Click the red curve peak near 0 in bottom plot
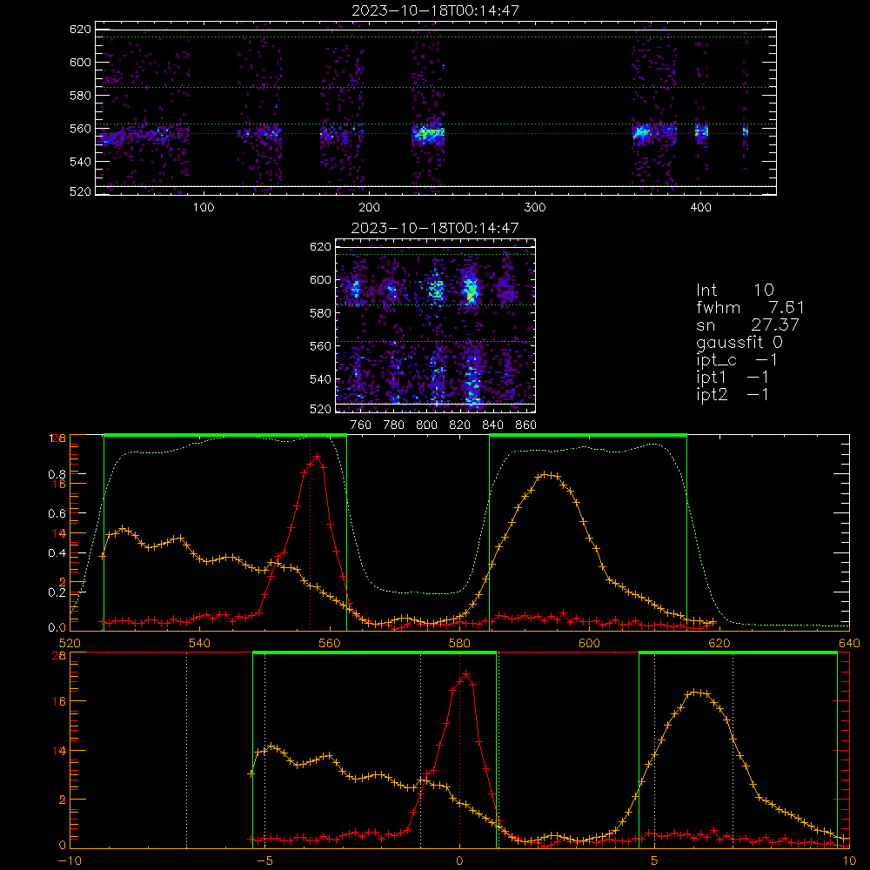The height and width of the screenshot is (870, 870). point(465,674)
